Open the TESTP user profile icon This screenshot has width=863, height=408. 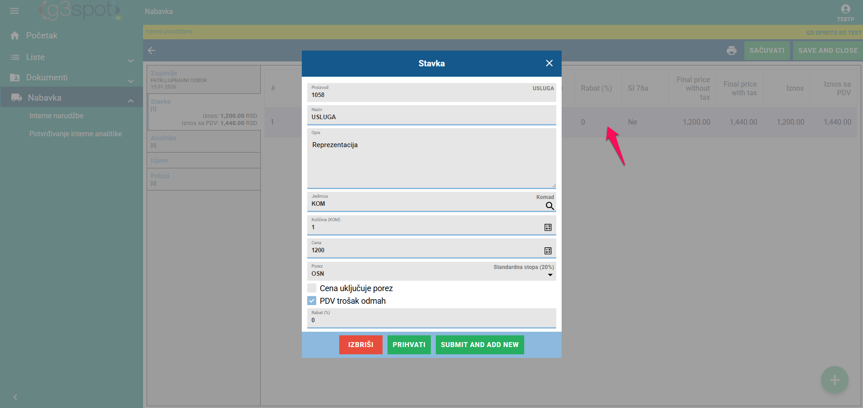pos(845,9)
